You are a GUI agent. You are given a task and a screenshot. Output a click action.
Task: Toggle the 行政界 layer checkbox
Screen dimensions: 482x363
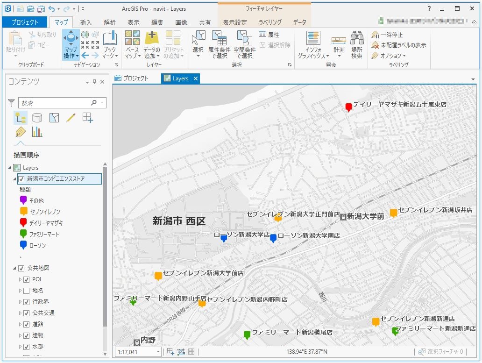pyautogui.click(x=27, y=302)
